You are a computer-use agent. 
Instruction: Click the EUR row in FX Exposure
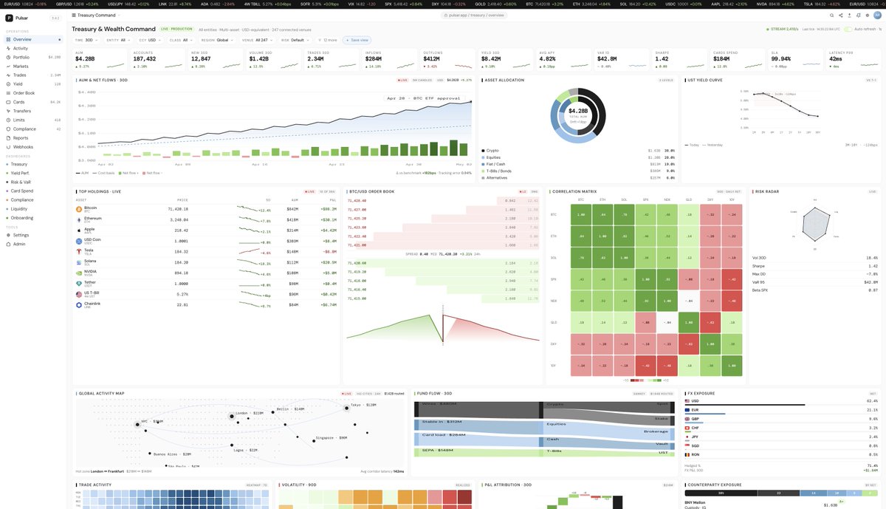pyautogui.click(x=780, y=409)
